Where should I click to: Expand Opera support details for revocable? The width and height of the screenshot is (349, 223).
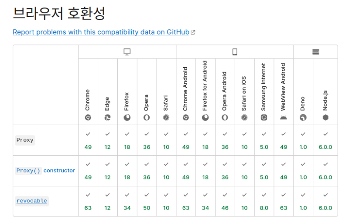tap(147, 202)
